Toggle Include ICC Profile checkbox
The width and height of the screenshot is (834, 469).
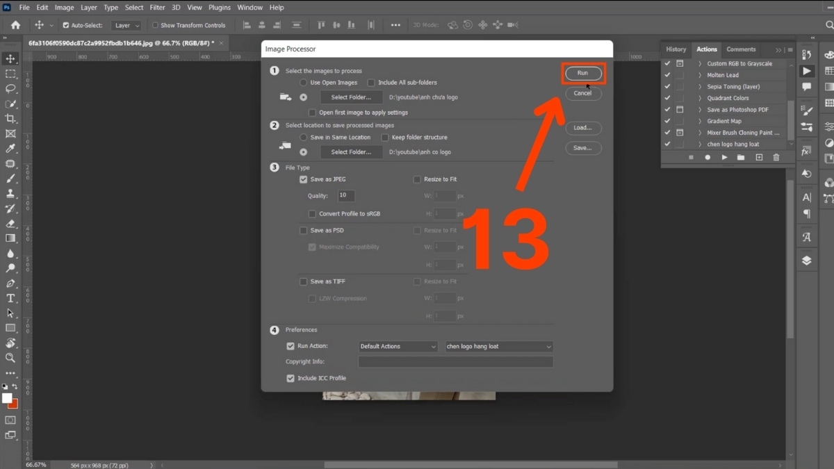[x=291, y=379]
